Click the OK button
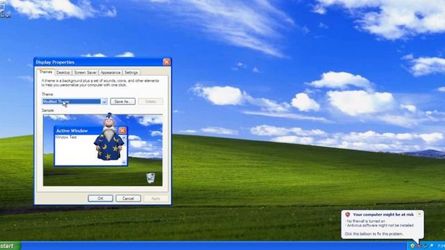The height and width of the screenshot is (250, 445). [x=100, y=199]
